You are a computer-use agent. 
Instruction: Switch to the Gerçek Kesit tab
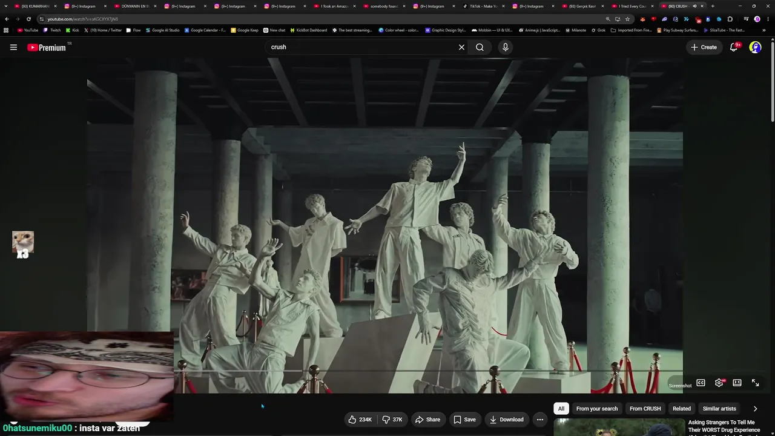tap(584, 6)
